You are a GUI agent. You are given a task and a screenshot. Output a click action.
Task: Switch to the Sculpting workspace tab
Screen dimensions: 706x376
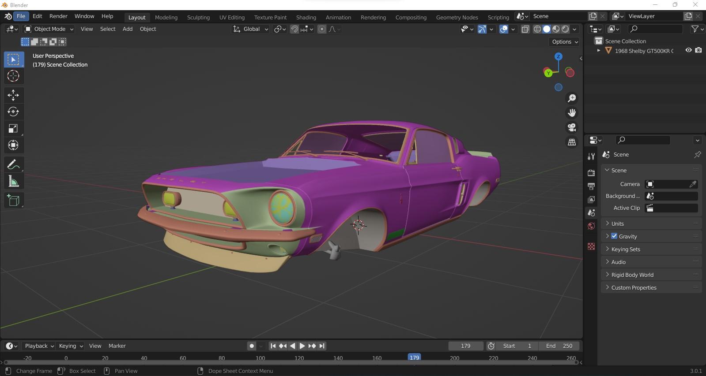tap(198, 17)
